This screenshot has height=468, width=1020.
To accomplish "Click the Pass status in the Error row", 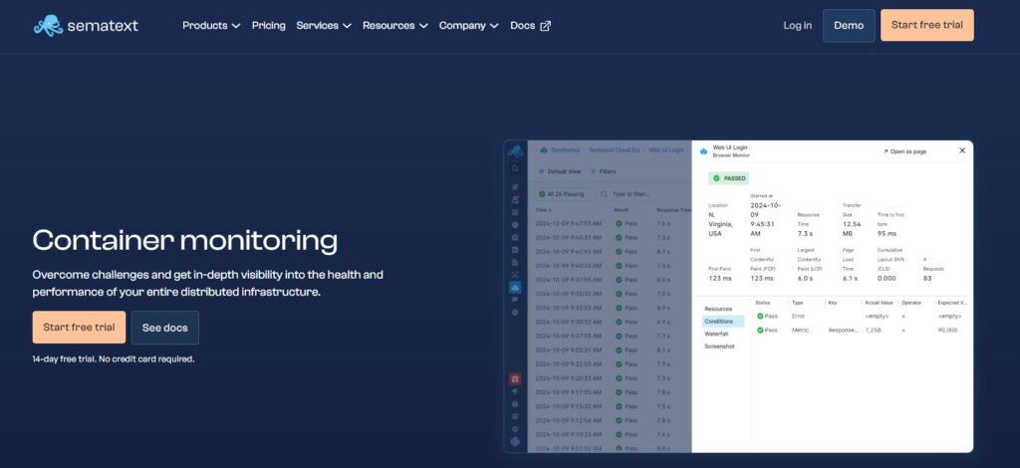I will coord(767,316).
